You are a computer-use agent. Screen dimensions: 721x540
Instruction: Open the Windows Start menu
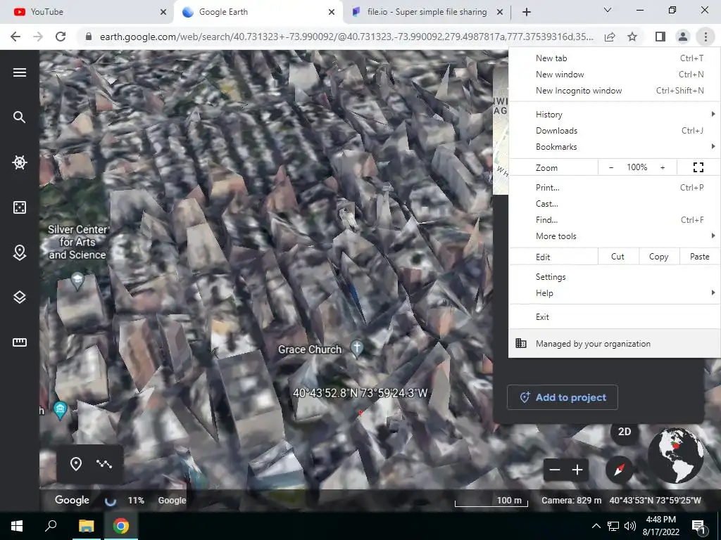click(x=17, y=526)
